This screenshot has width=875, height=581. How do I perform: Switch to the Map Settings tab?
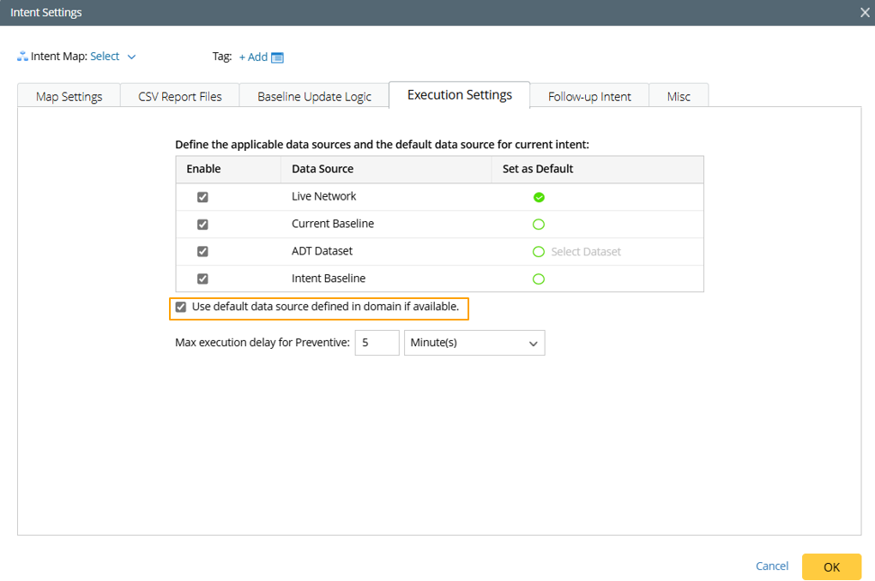(x=69, y=96)
